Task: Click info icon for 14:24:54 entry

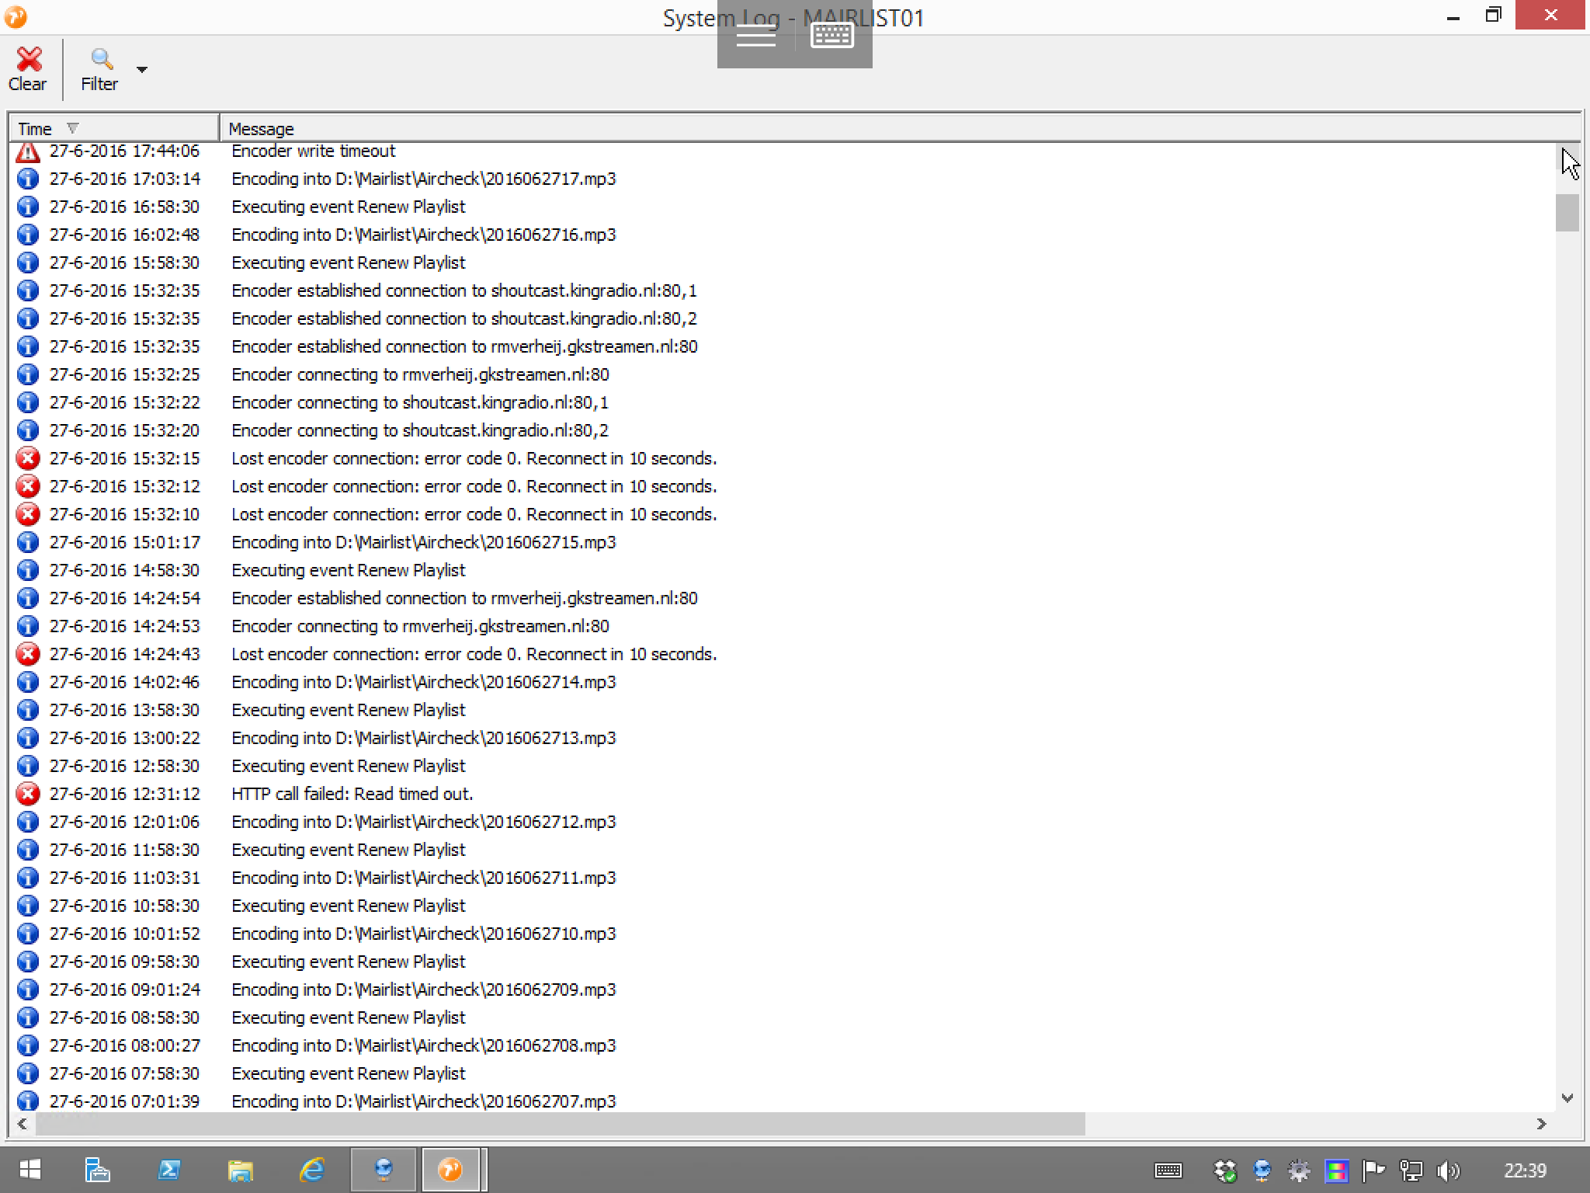Action: point(28,598)
